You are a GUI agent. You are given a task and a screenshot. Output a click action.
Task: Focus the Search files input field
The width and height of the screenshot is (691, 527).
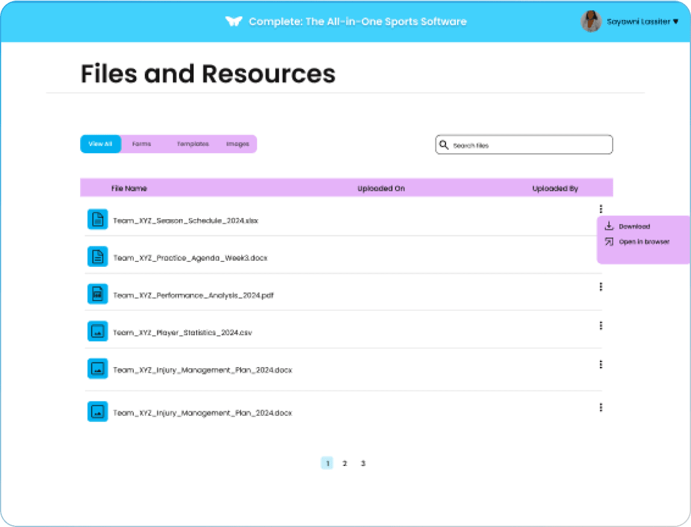coord(531,145)
